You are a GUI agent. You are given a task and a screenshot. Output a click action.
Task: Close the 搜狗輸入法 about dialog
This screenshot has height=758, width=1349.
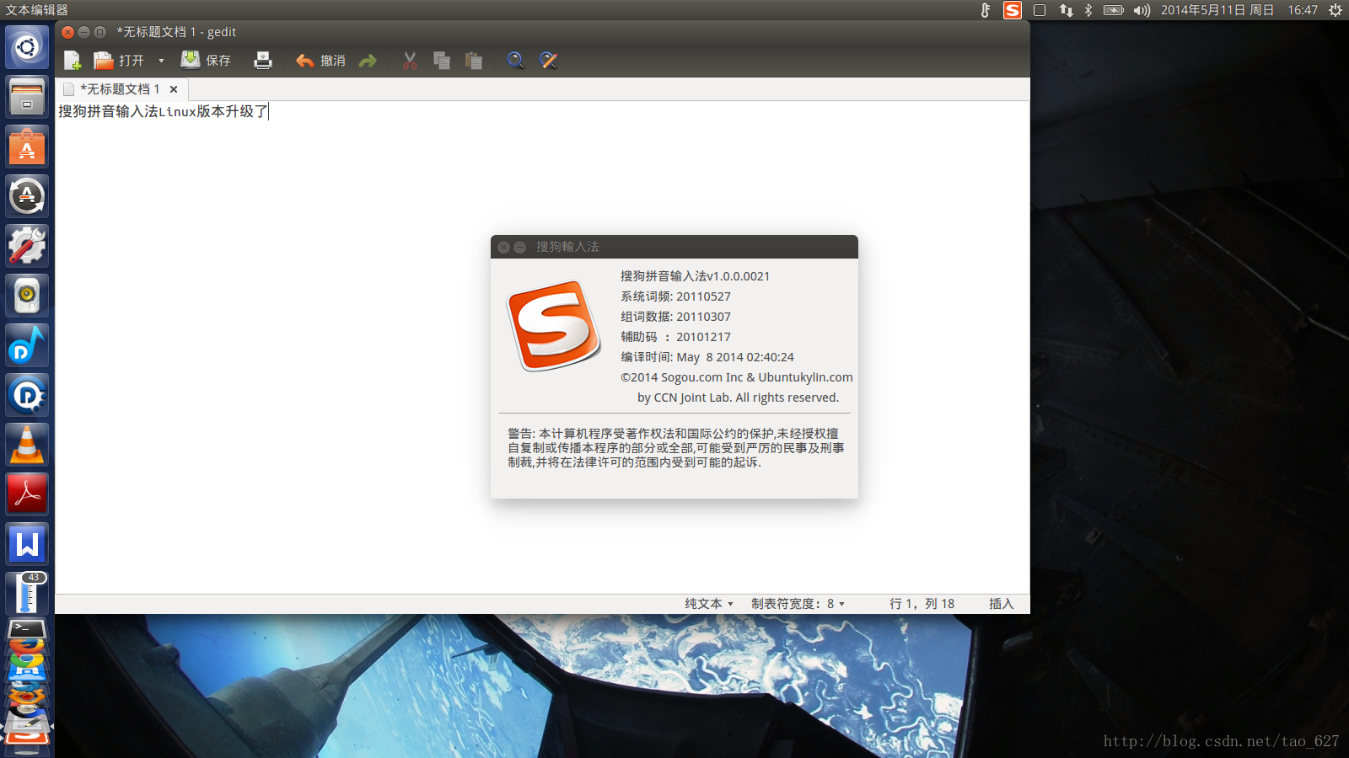pyautogui.click(x=503, y=247)
